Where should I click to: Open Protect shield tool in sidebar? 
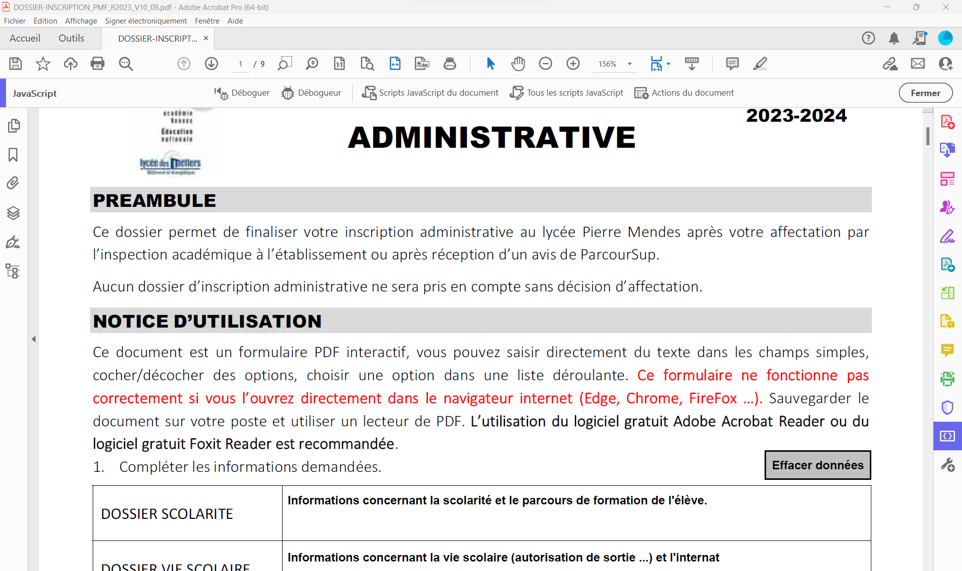(947, 407)
